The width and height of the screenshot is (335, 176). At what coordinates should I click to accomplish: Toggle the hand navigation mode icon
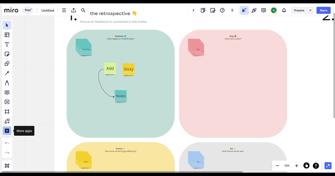(306, 166)
